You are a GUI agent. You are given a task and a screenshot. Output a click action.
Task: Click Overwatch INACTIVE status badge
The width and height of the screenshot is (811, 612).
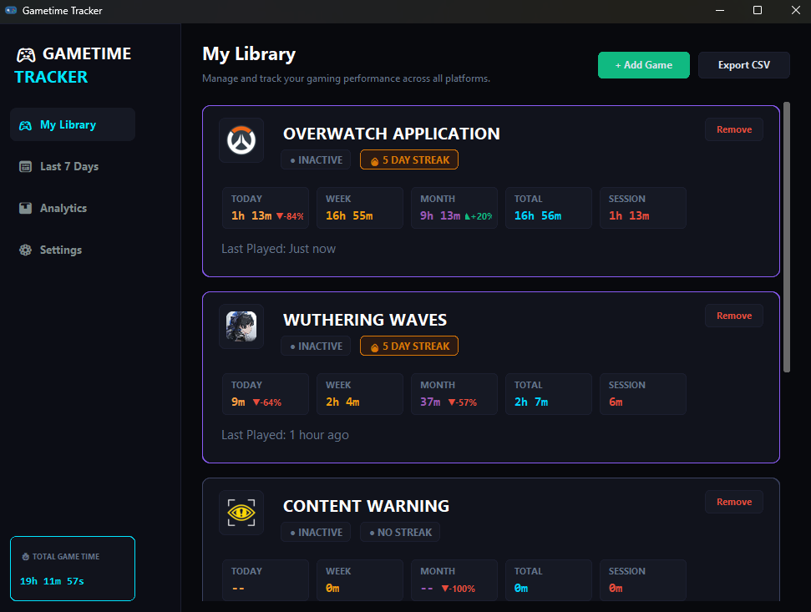[x=316, y=159]
